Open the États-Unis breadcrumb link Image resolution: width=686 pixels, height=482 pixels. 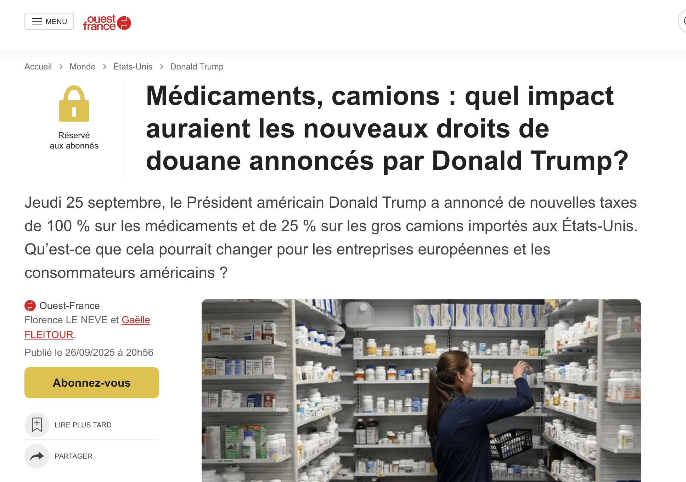coord(133,67)
